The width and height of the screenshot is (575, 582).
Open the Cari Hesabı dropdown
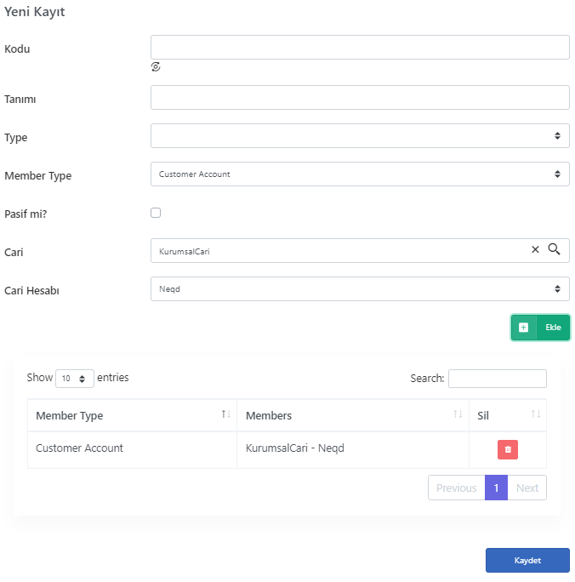pyautogui.click(x=360, y=288)
